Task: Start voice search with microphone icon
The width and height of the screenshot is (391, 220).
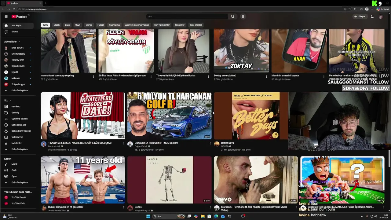Action: pyautogui.click(x=243, y=16)
